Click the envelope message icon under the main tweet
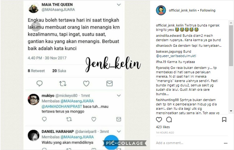234x150 pixels. 110,84
